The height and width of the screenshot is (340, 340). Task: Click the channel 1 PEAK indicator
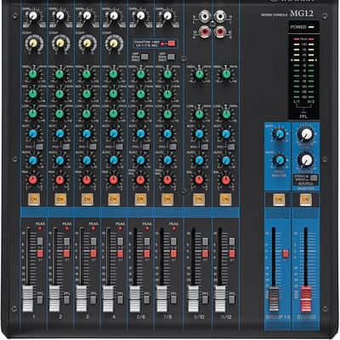click(x=40, y=228)
